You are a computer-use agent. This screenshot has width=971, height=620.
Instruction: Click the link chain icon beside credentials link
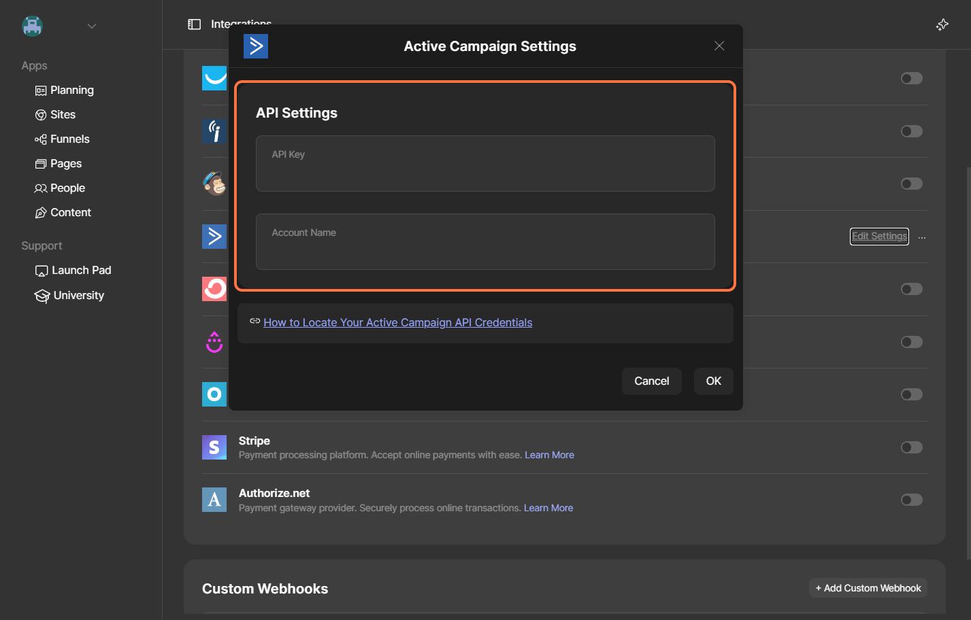click(255, 321)
